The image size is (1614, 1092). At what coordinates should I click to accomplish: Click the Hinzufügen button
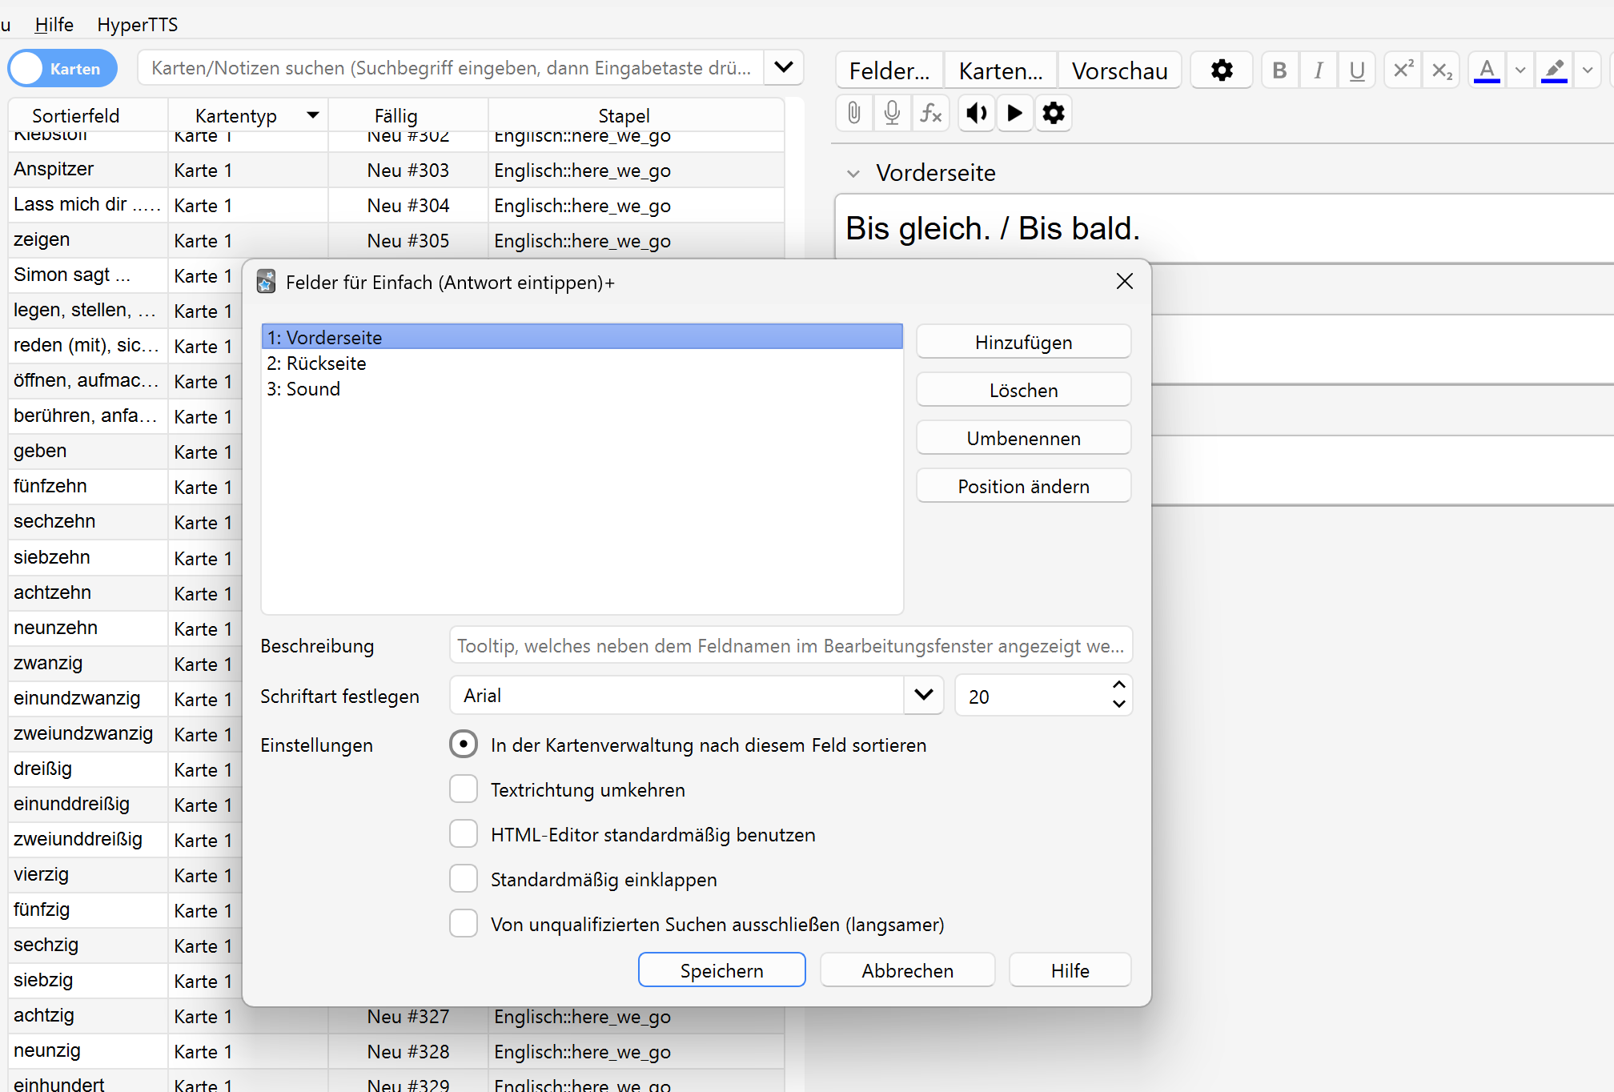(x=1023, y=342)
